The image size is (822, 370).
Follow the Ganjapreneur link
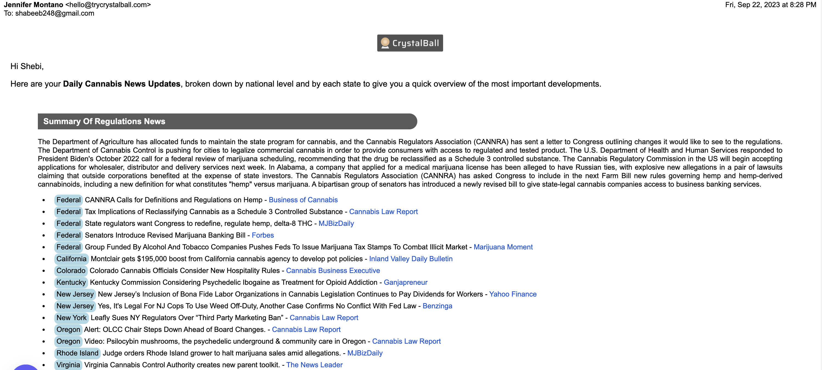click(x=405, y=282)
